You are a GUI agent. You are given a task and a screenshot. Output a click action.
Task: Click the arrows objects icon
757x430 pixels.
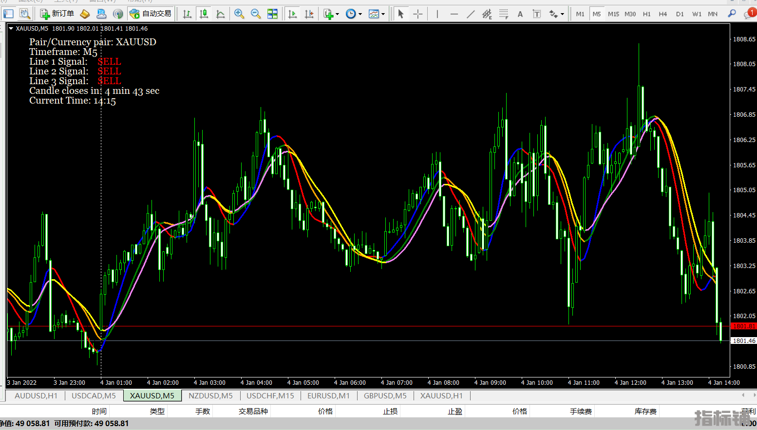click(553, 14)
